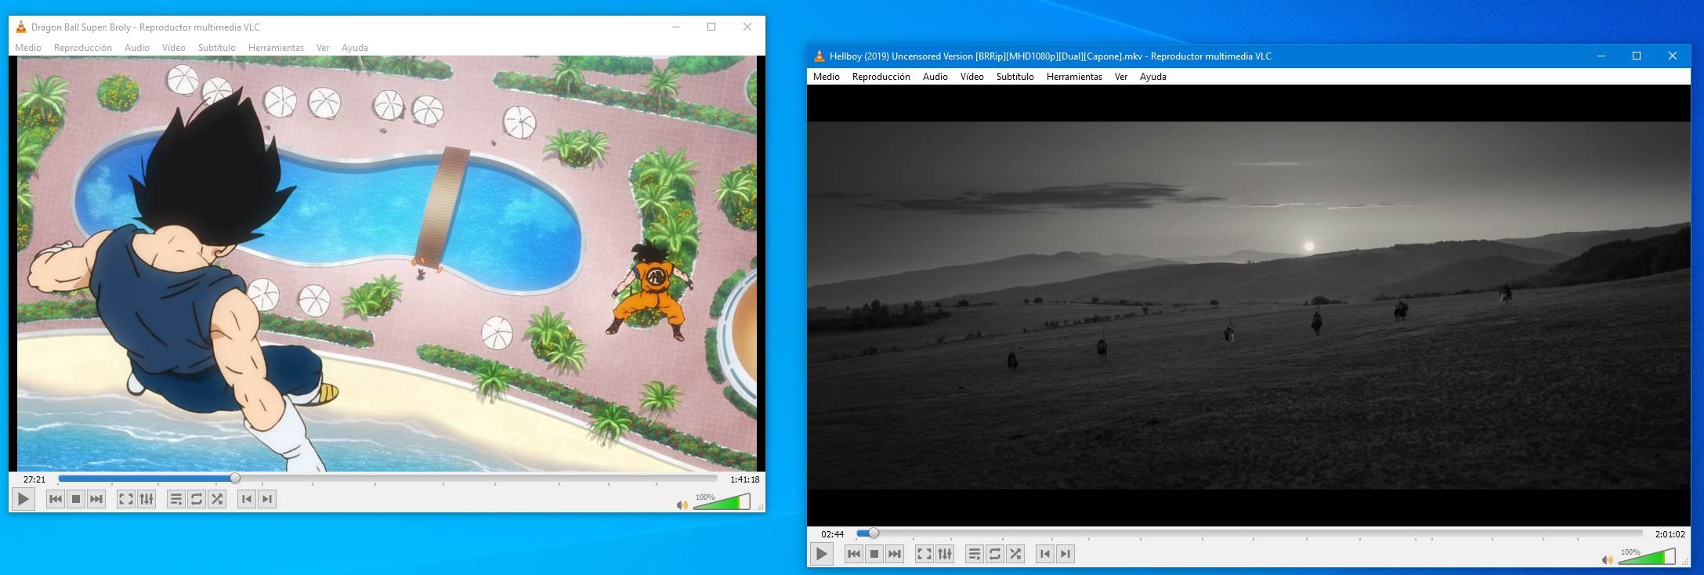Open Vídeo menu in Dragon Ball window

[174, 48]
